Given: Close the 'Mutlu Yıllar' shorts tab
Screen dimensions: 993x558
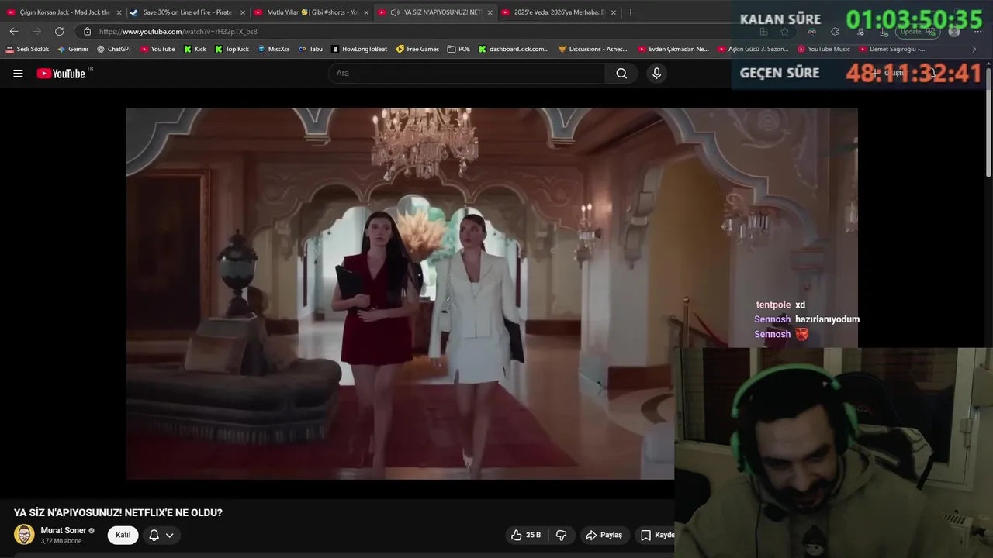Looking at the screenshot, I should pyautogui.click(x=366, y=12).
